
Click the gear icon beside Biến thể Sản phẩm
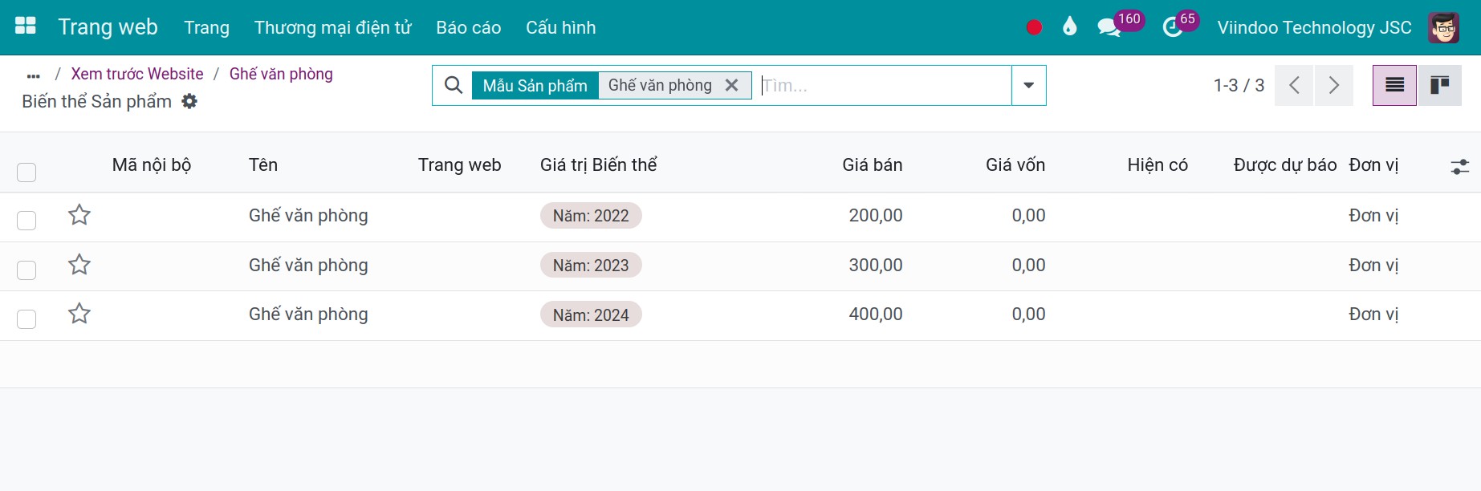point(189,102)
